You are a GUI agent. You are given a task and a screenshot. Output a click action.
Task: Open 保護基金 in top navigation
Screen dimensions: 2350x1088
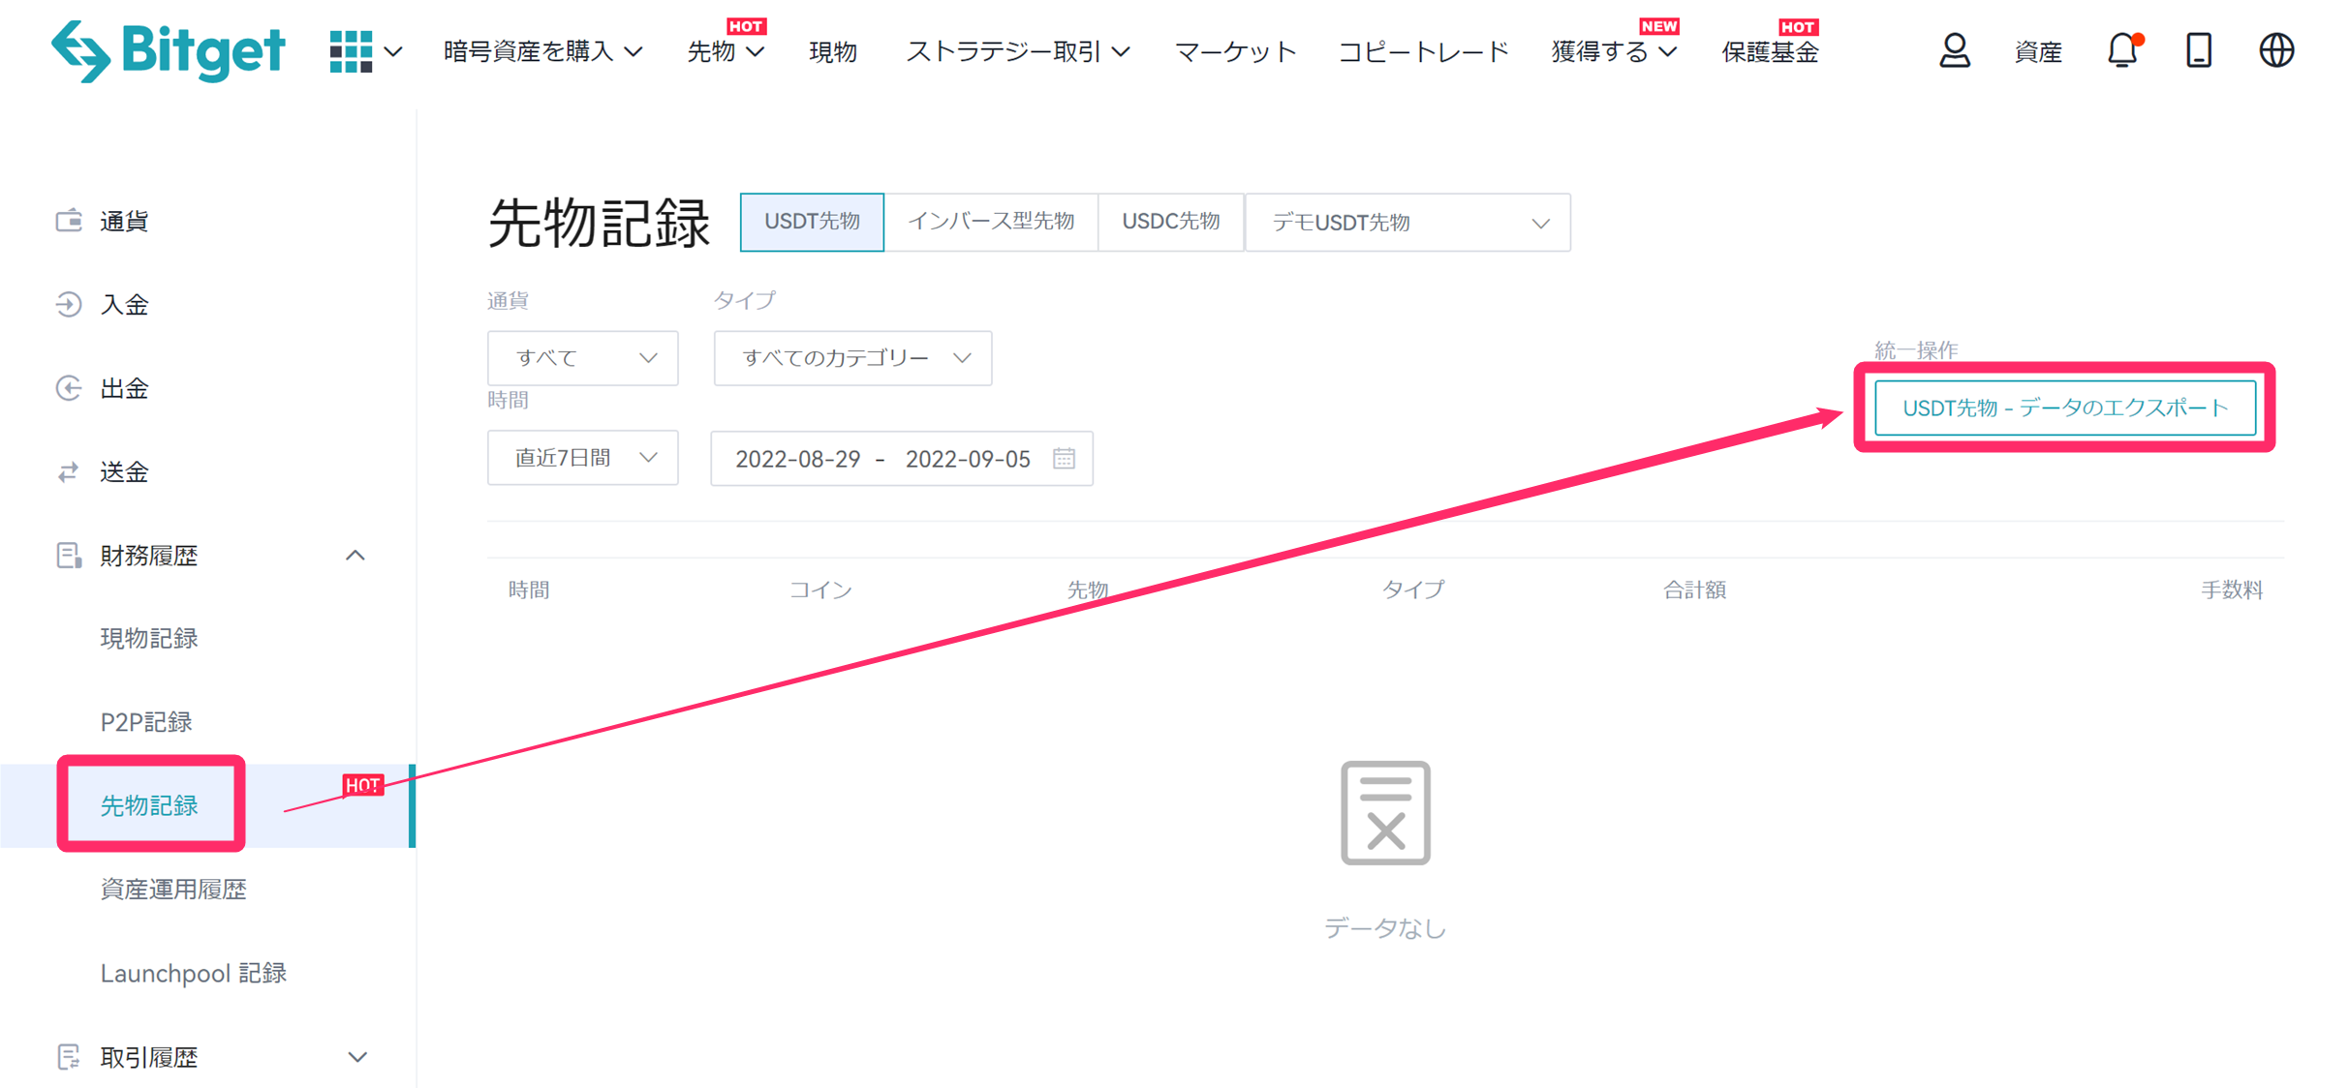(x=1770, y=51)
